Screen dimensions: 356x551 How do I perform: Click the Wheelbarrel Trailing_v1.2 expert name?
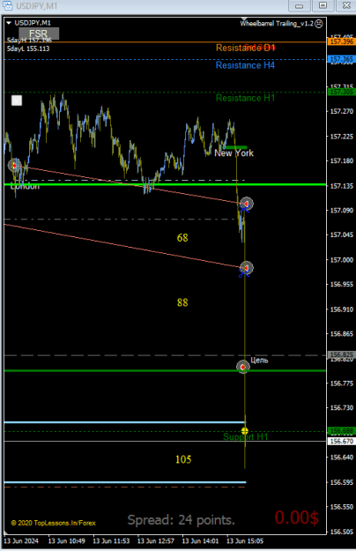pyautogui.click(x=277, y=24)
